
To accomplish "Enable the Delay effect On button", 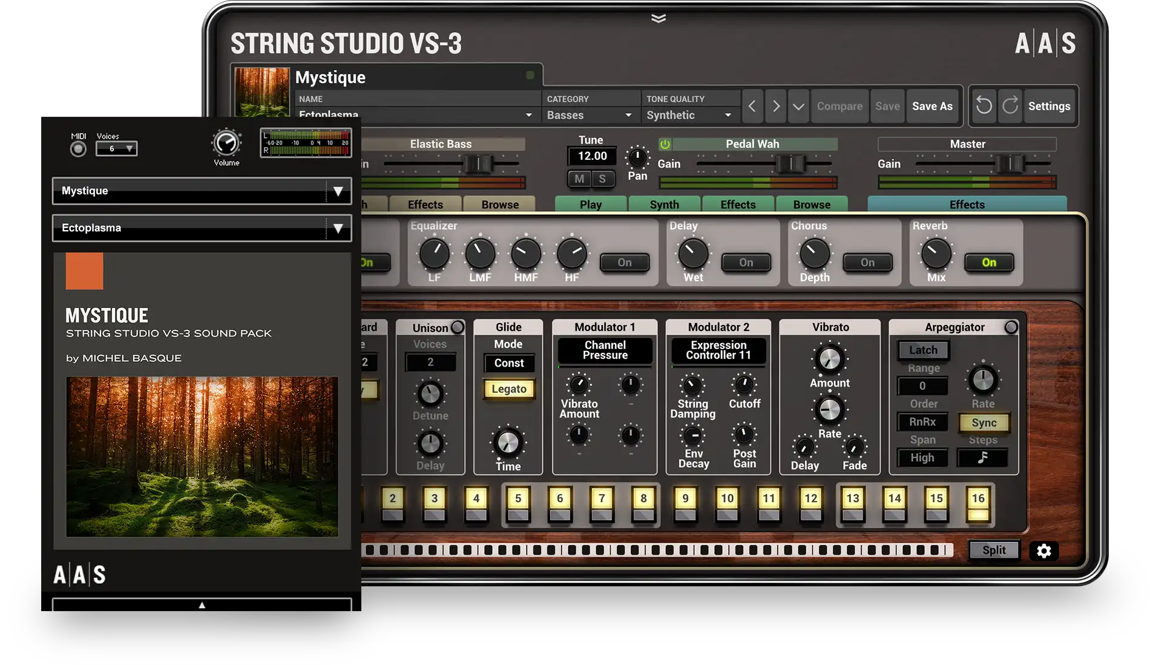I will [746, 263].
